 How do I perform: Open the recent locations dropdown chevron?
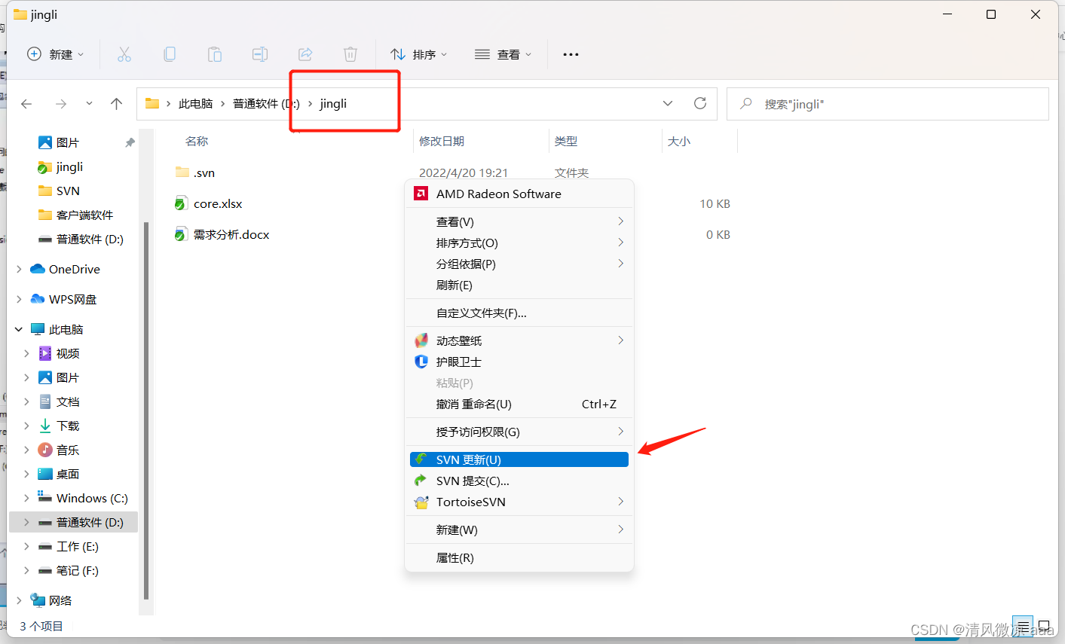pos(89,104)
